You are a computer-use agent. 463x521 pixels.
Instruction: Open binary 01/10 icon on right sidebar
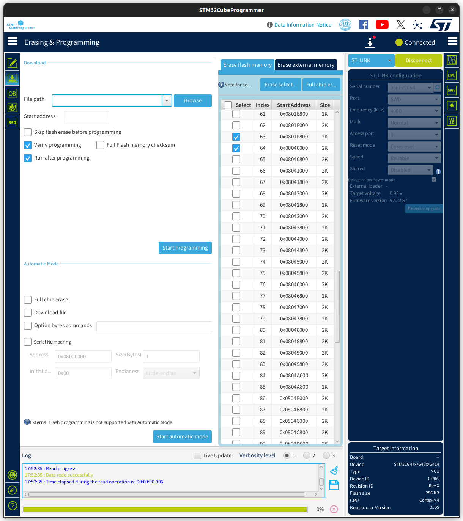click(452, 121)
